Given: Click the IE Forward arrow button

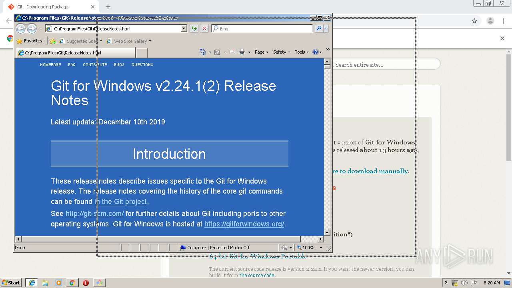Looking at the screenshot, I should point(32,28).
